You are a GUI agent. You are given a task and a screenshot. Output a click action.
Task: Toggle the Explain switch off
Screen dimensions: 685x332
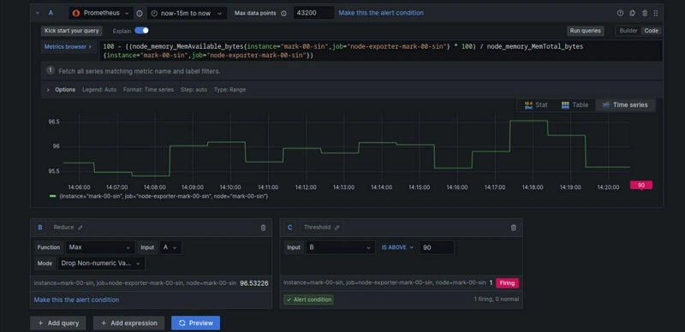point(141,31)
